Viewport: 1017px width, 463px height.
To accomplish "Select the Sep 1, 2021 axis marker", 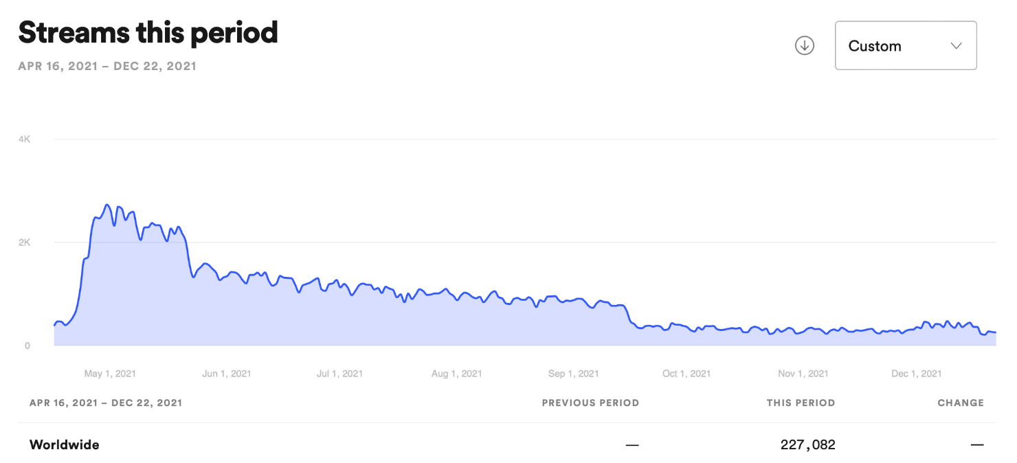I will tap(573, 374).
